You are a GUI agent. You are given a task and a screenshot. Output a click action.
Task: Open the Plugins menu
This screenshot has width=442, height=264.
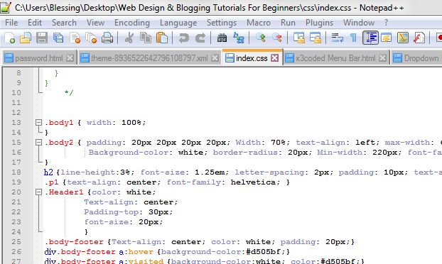[x=319, y=23]
